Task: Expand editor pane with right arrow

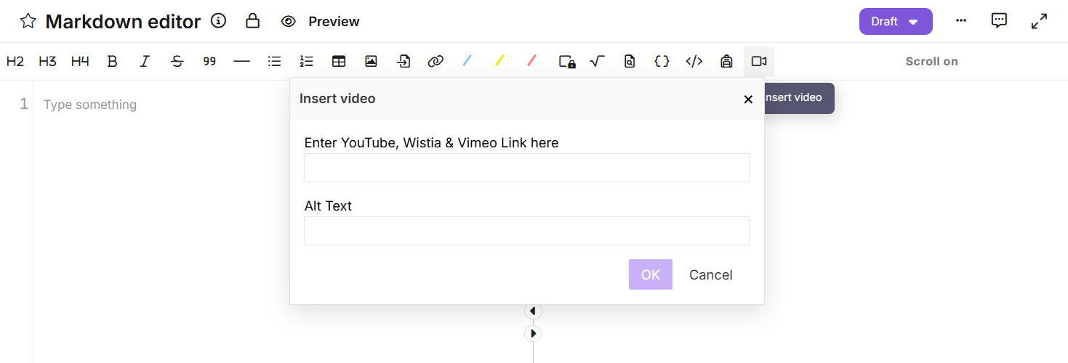Action: [x=533, y=334]
